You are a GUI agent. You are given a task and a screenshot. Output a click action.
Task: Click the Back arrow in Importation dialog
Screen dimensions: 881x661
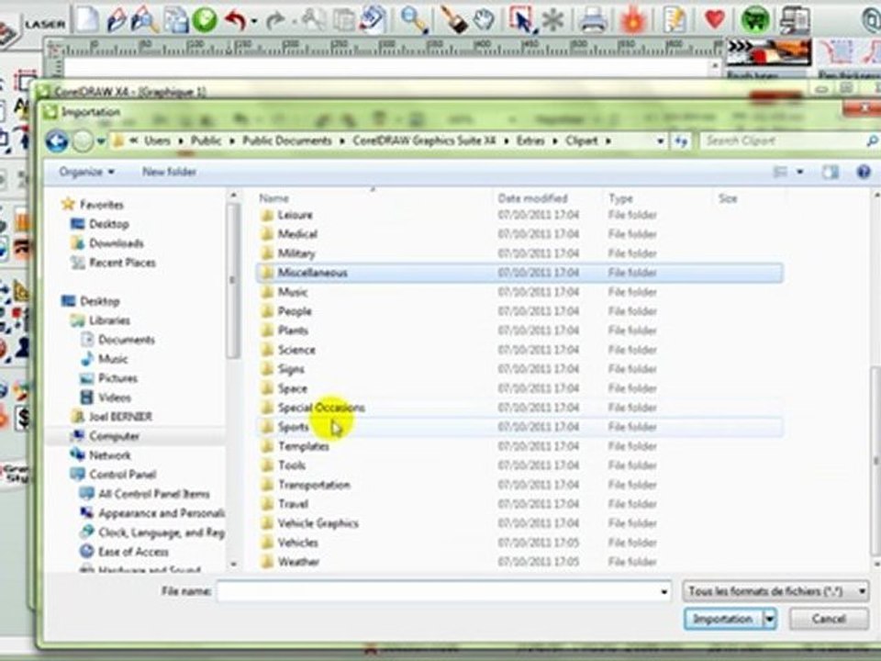point(57,141)
